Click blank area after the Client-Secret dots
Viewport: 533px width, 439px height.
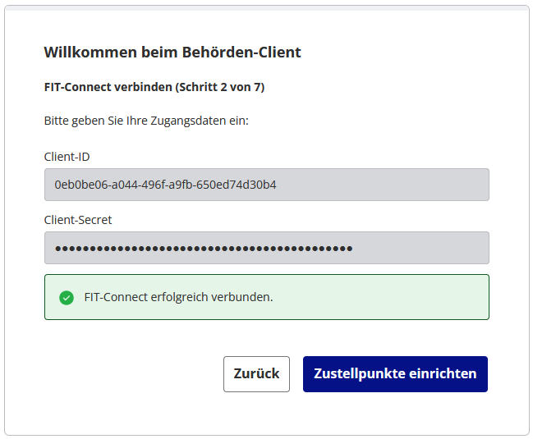point(423,248)
